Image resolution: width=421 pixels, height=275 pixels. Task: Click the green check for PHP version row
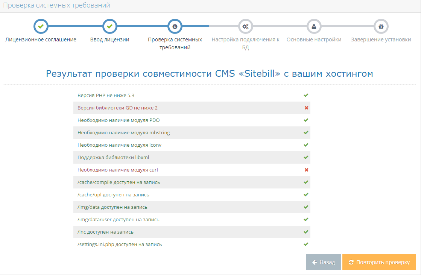[x=306, y=95]
